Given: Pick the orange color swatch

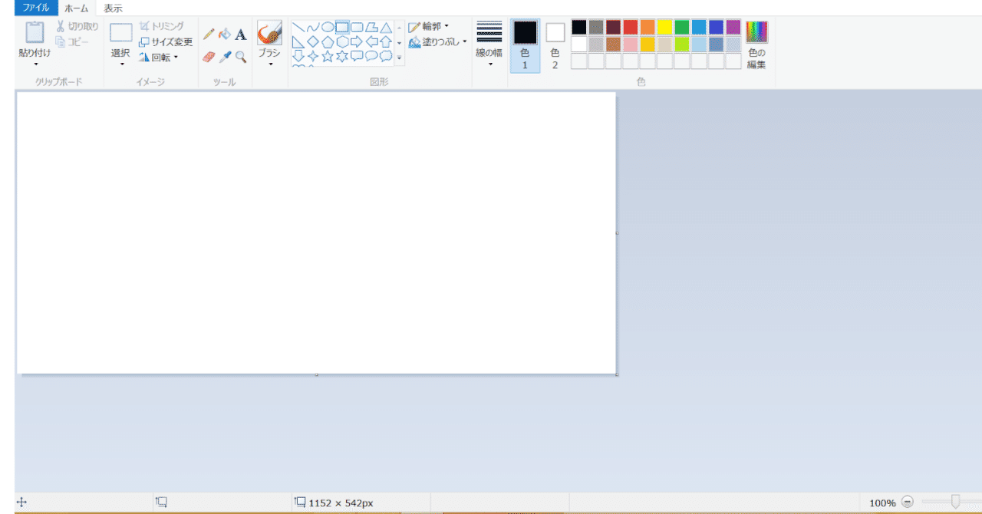Looking at the screenshot, I should pos(648,27).
